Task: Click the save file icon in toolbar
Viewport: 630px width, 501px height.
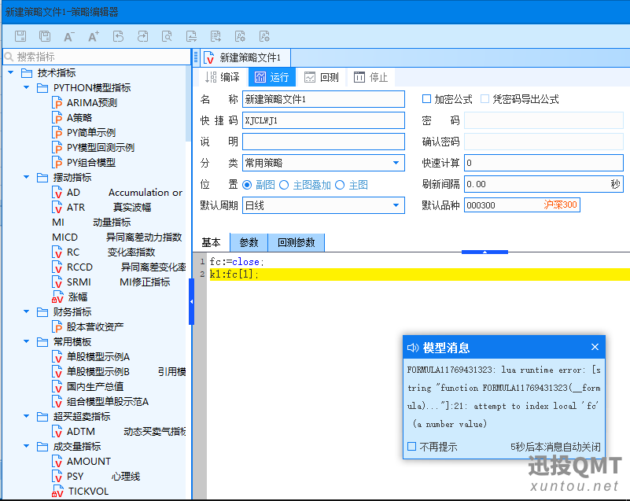Action: [x=21, y=36]
